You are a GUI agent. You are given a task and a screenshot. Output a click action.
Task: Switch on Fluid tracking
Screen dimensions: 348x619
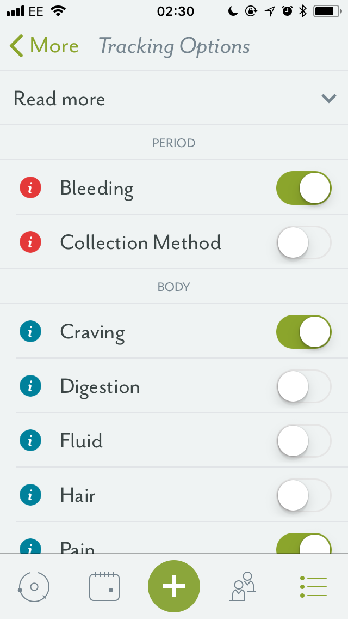[x=304, y=441]
